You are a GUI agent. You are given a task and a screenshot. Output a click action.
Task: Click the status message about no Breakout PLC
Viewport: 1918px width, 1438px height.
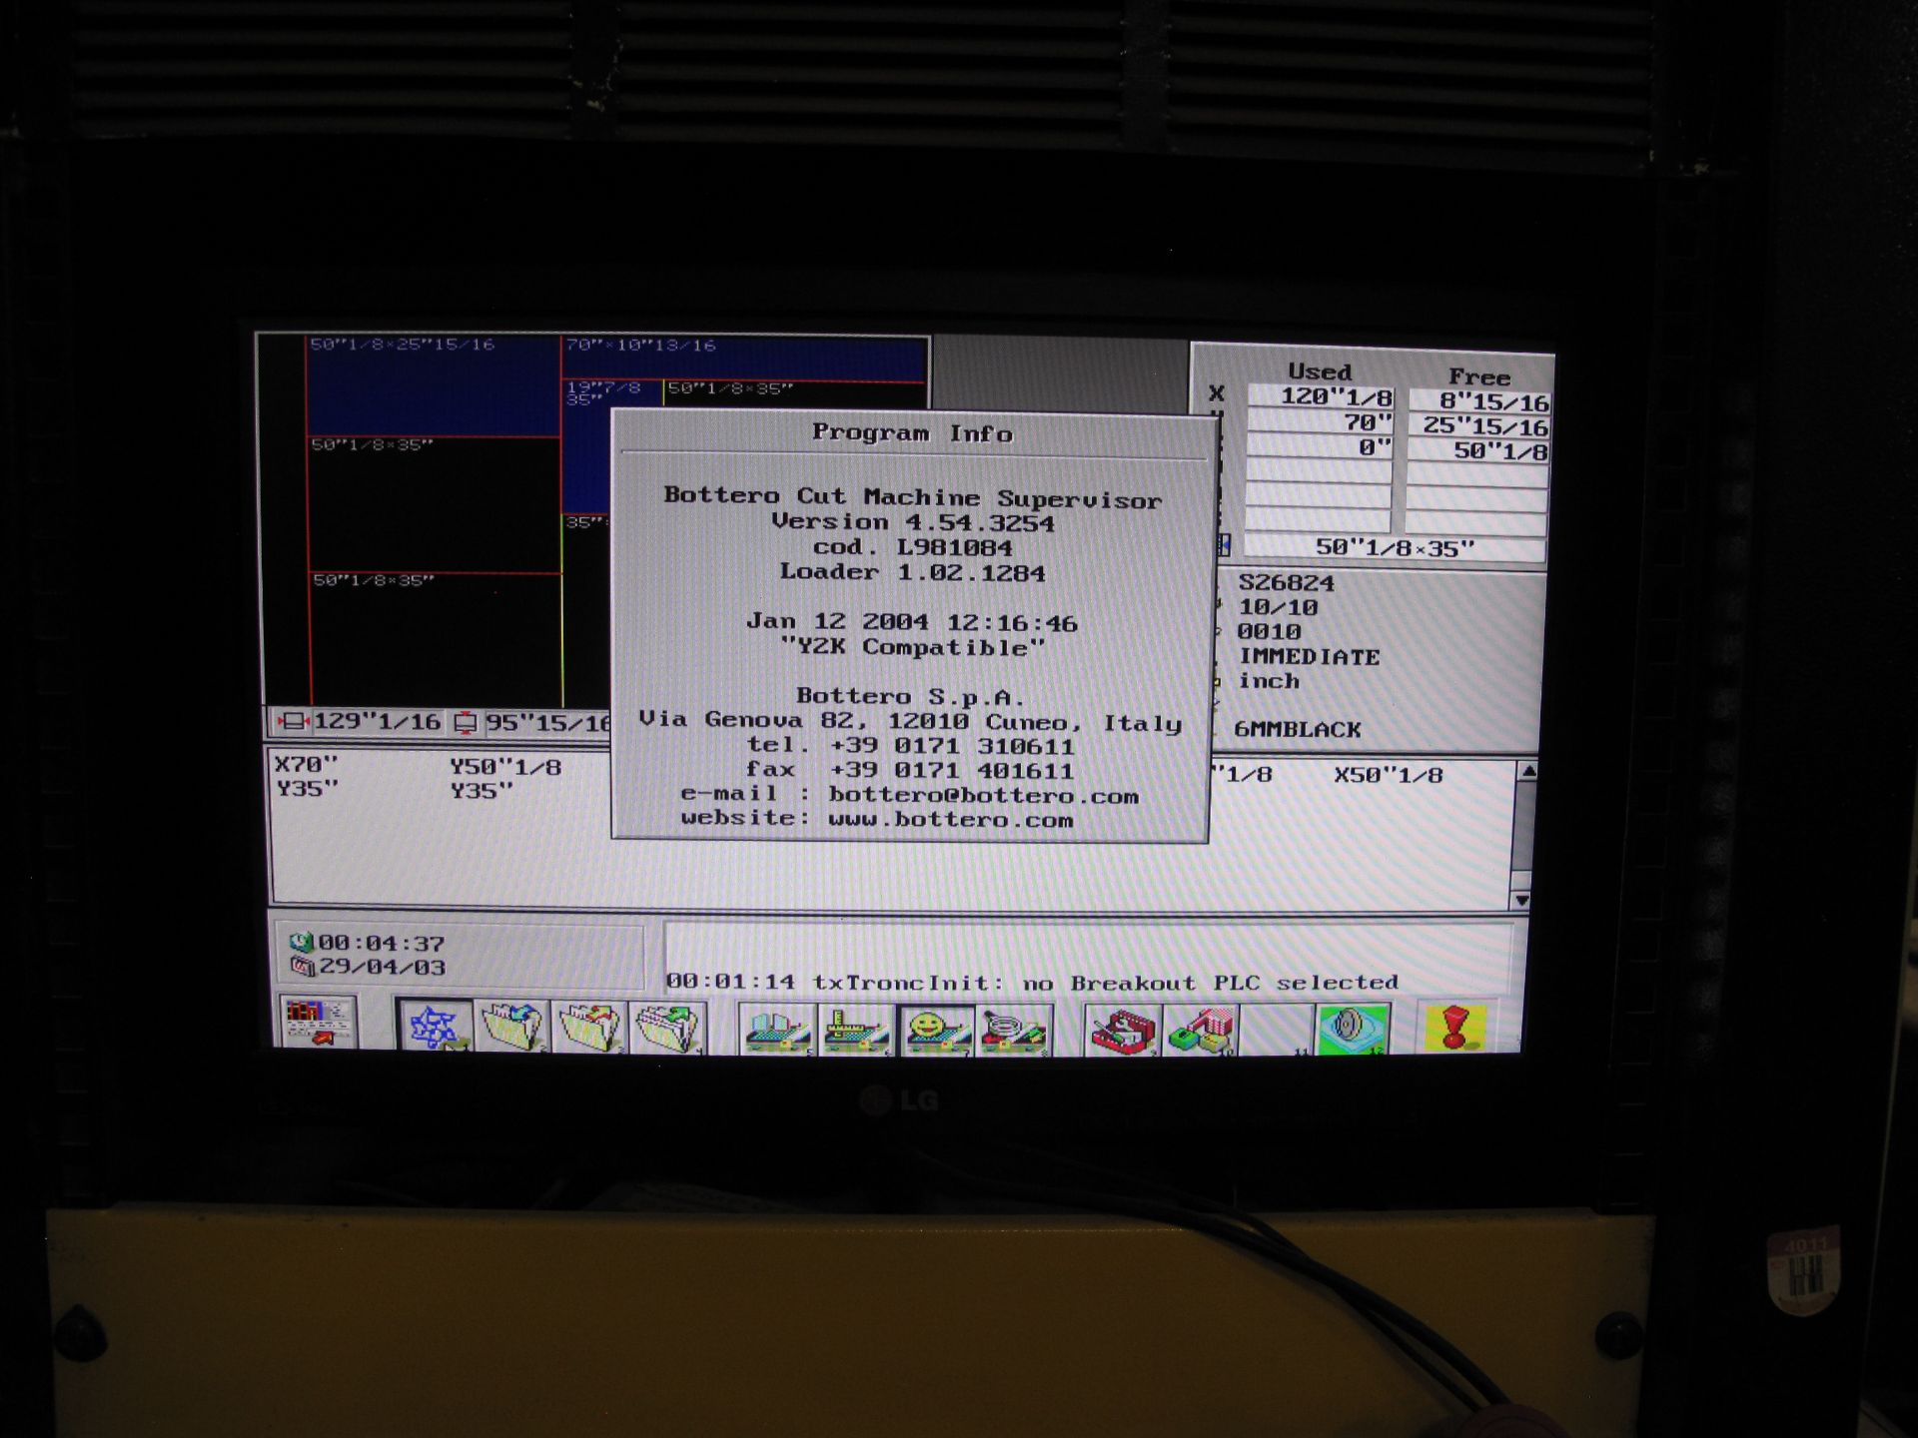pyautogui.click(x=1032, y=982)
